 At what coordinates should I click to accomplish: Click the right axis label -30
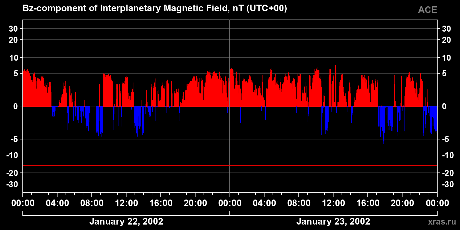pos(448,184)
